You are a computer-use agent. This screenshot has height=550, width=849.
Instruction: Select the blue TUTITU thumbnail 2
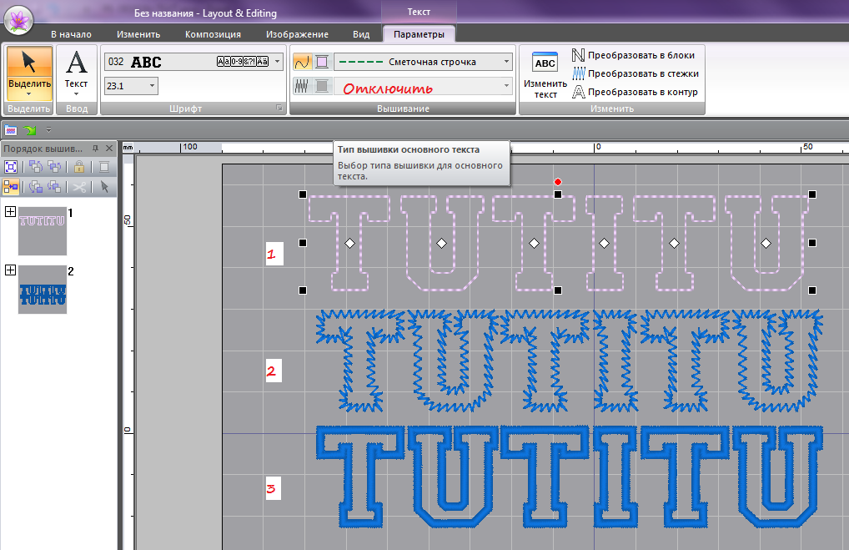point(42,290)
